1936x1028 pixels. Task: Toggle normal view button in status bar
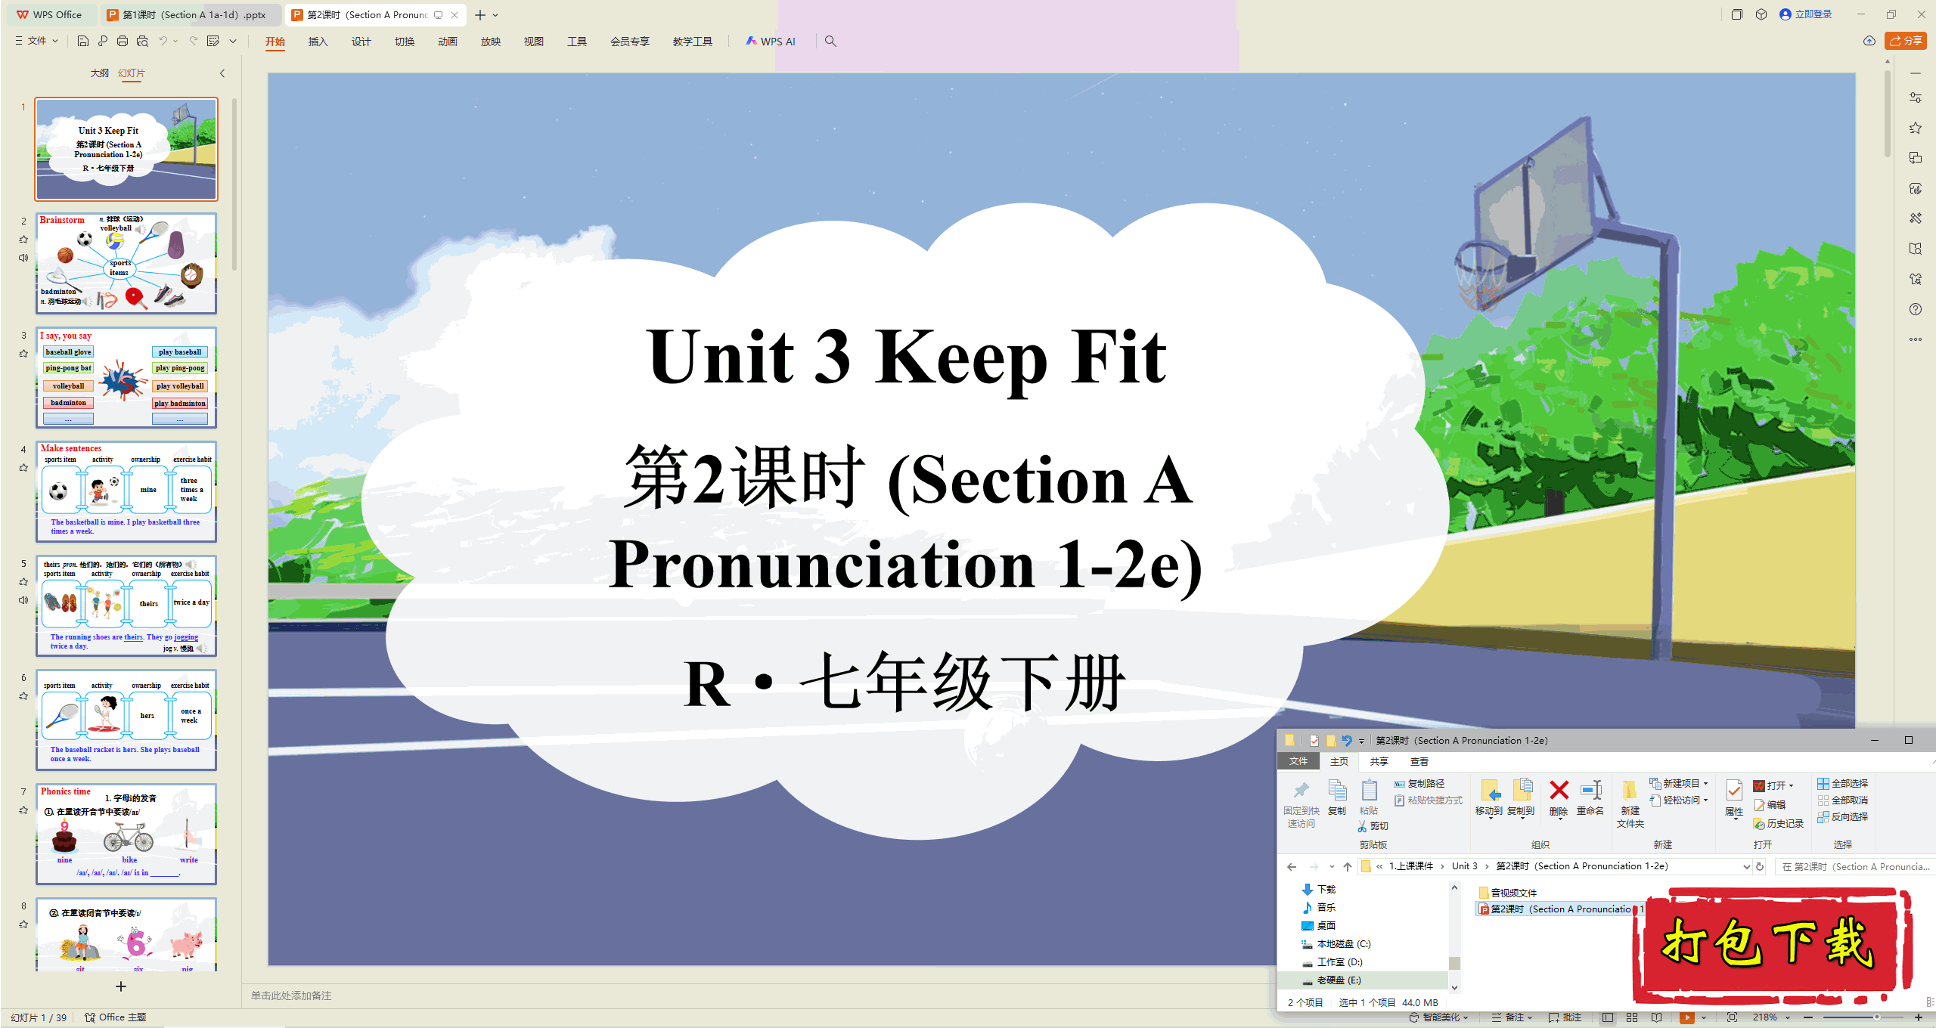[x=1607, y=1017]
